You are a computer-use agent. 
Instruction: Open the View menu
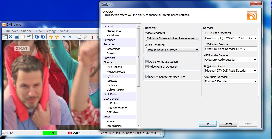(x=39, y=31)
